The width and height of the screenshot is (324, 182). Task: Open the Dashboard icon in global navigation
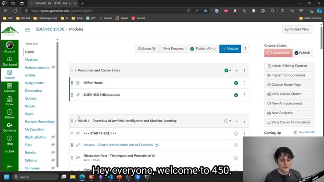(x=10, y=60)
